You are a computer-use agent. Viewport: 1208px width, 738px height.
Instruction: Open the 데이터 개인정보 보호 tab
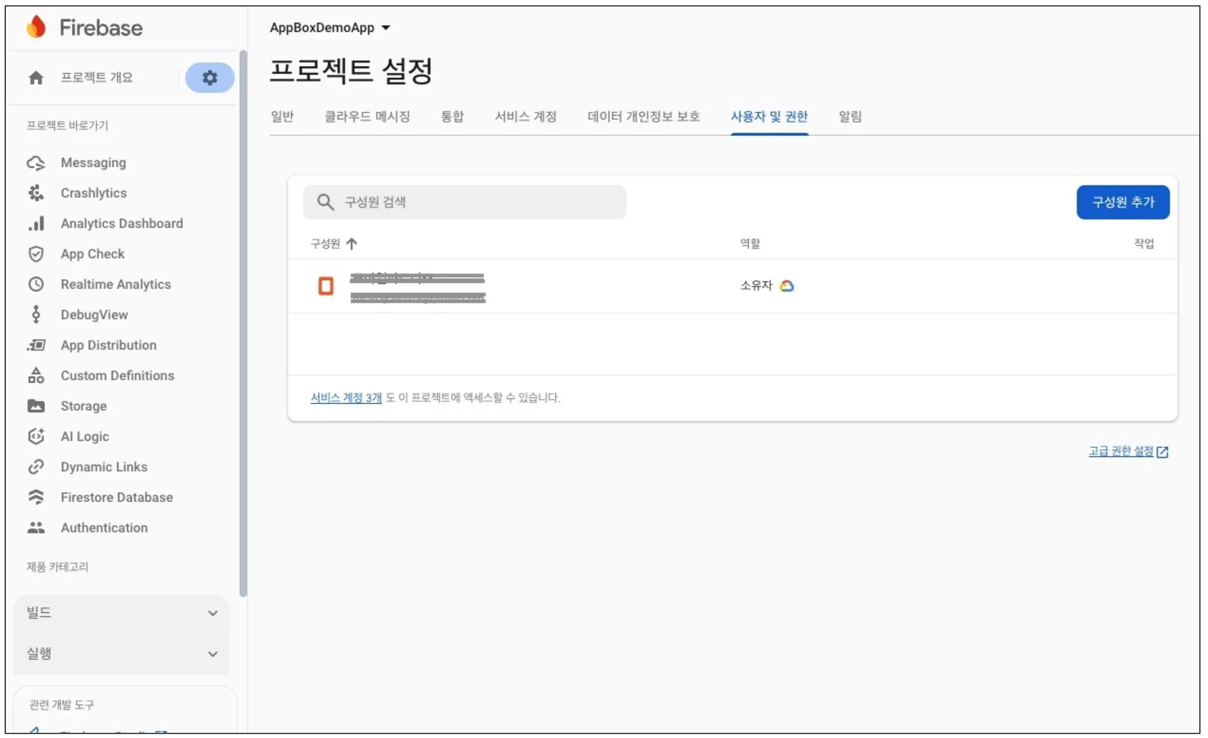(x=644, y=117)
